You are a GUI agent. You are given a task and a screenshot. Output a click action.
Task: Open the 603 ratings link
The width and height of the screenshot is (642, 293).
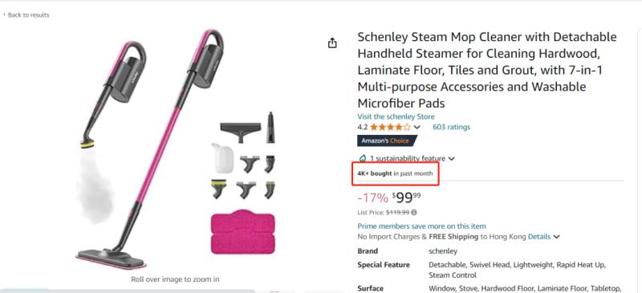(451, 127)
